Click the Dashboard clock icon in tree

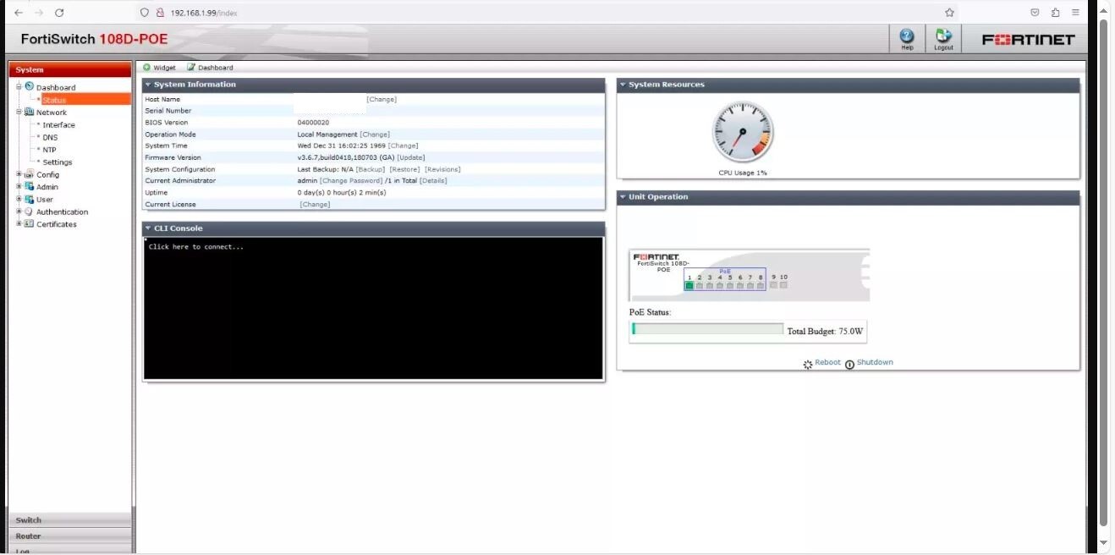tap(30, 86)
